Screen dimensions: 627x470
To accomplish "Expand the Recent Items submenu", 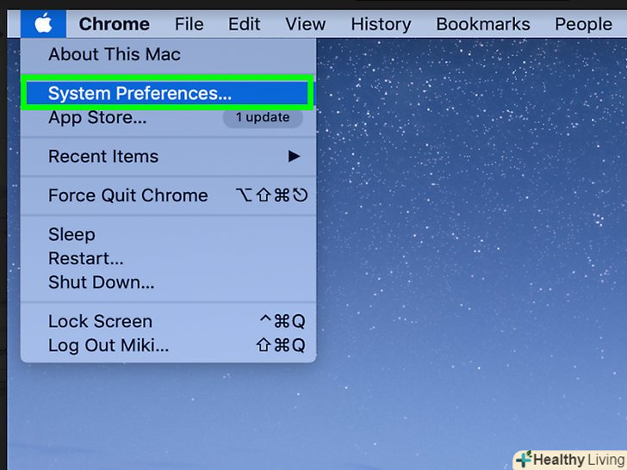I will (x=168, y=157).
